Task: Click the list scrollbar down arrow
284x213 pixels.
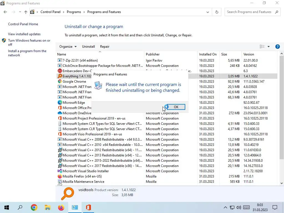Action: coord(282,183)
